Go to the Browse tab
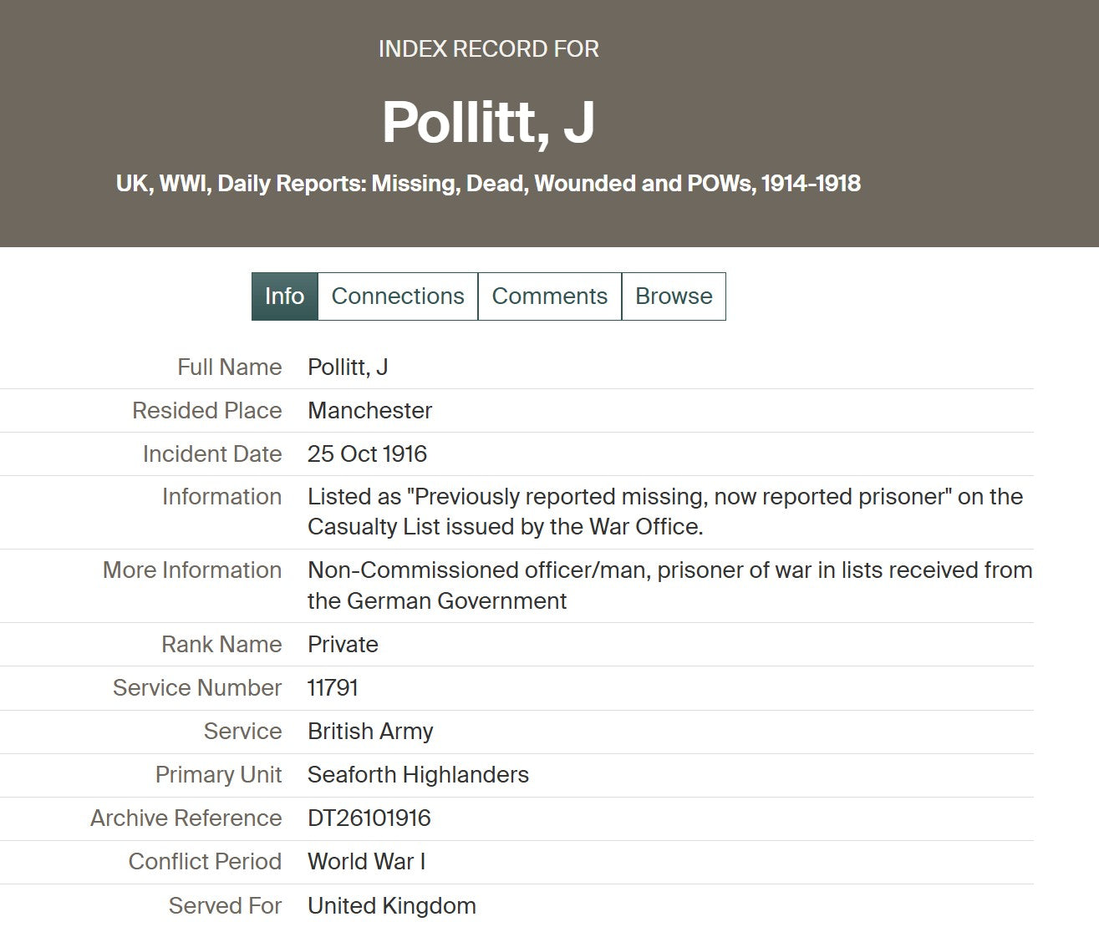1099x927 pixels. pos(674,296)
